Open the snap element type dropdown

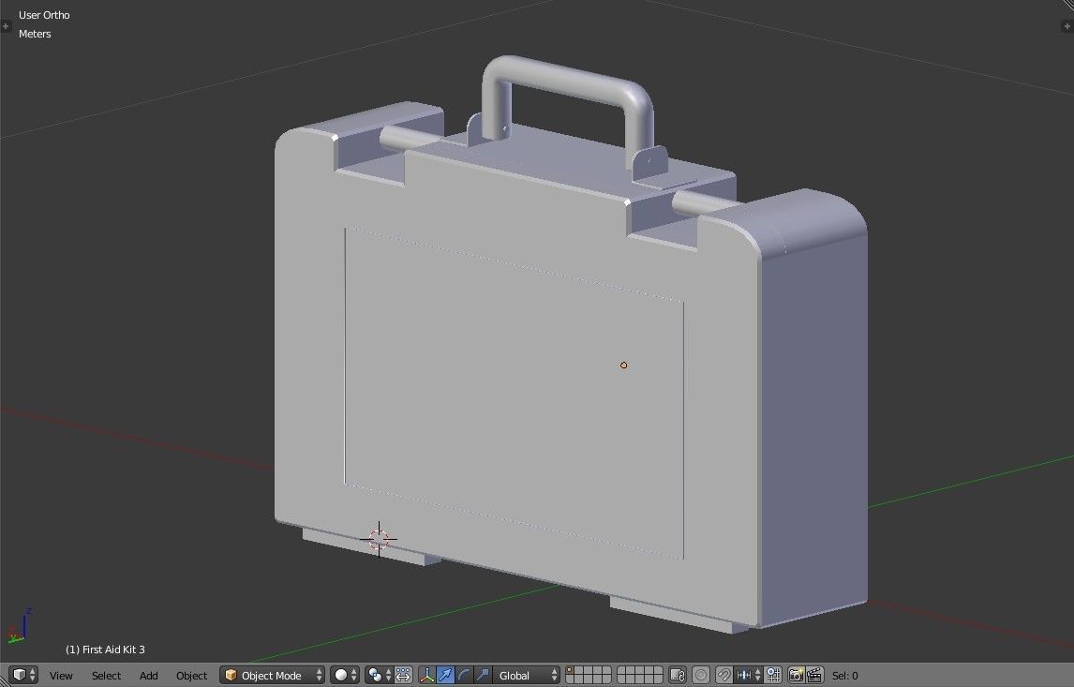coord(748,676)
